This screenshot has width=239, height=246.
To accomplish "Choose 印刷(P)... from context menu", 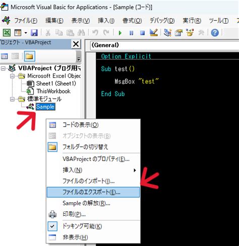I will (x=93, y=214).
